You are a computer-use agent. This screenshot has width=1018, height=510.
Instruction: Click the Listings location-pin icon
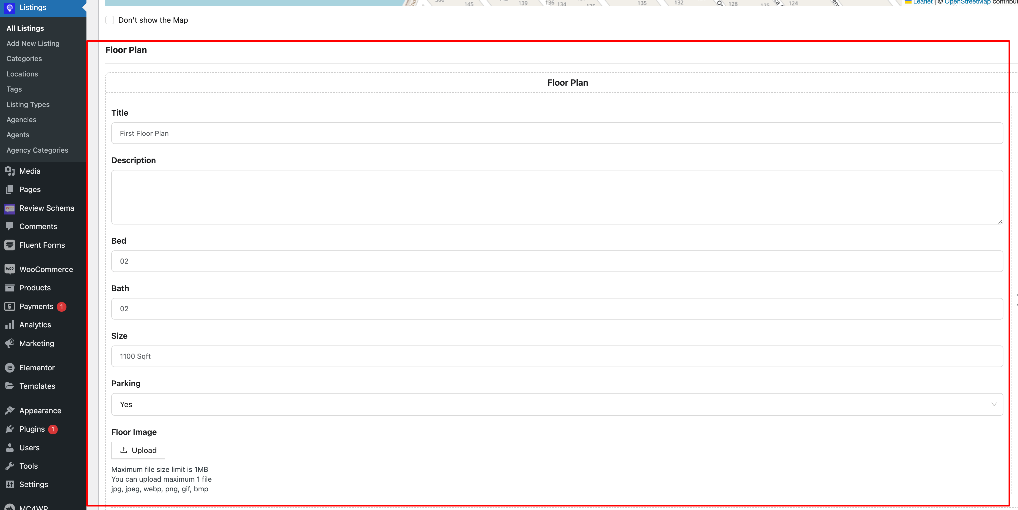point(10,8)
